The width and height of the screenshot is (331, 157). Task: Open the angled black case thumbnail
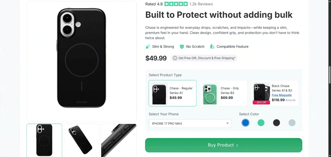[x=81, y=140]
